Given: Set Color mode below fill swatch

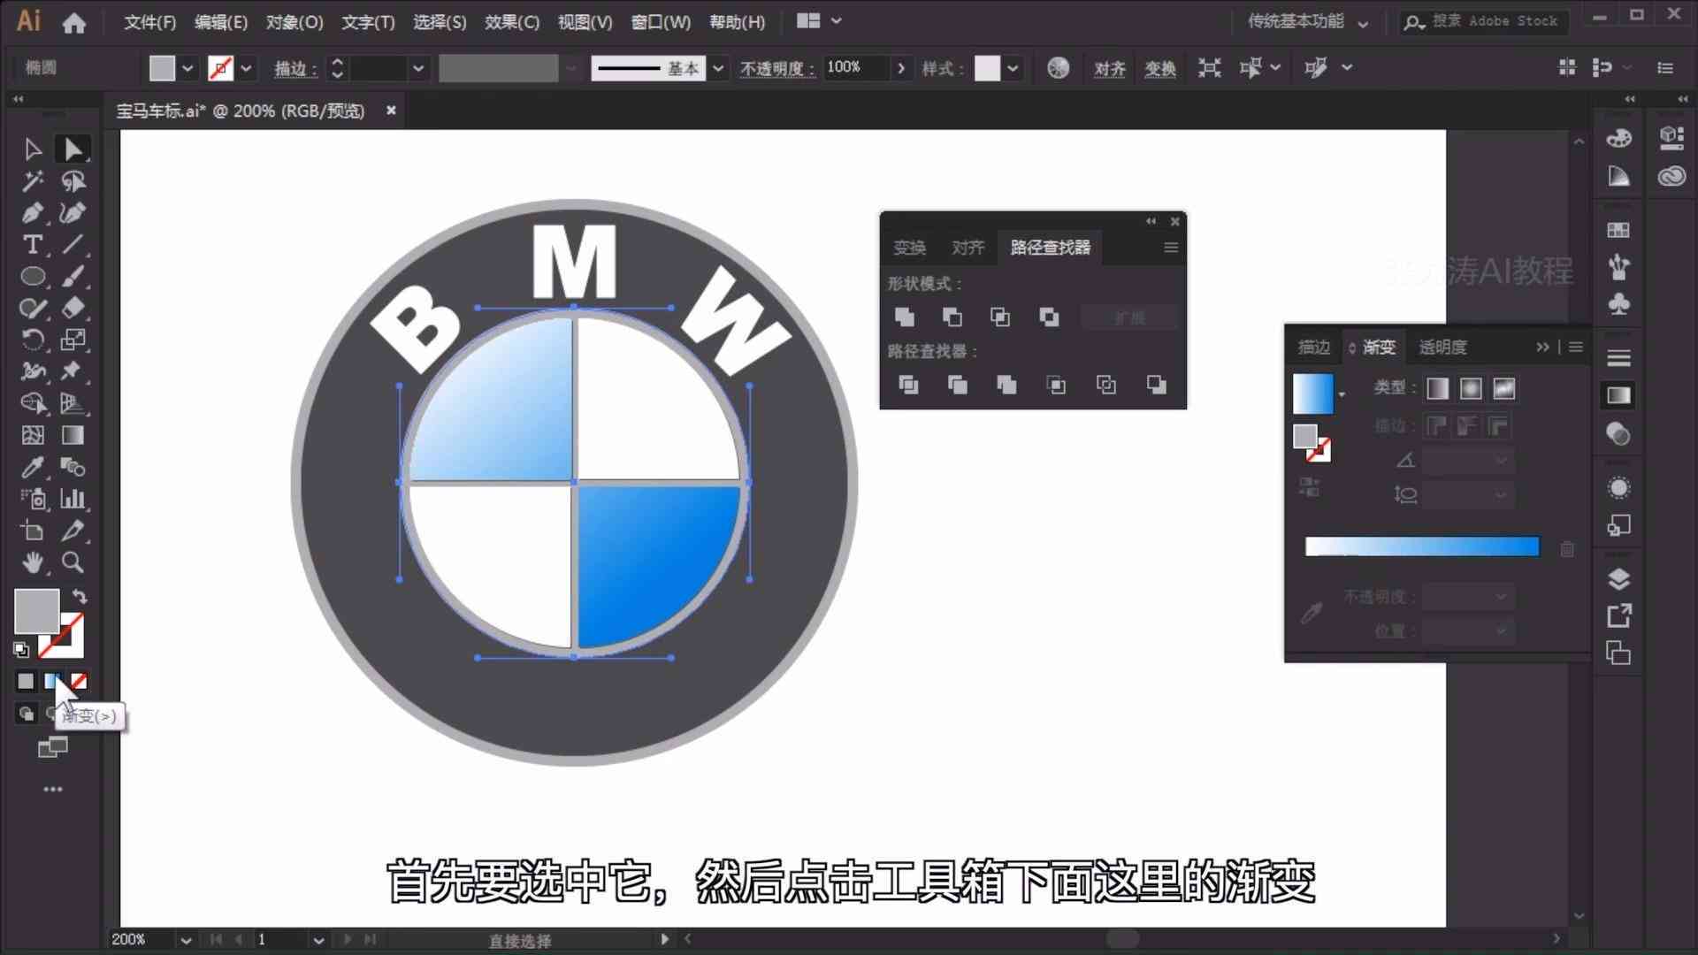Looking at the screenshot, I should [26, 681].
